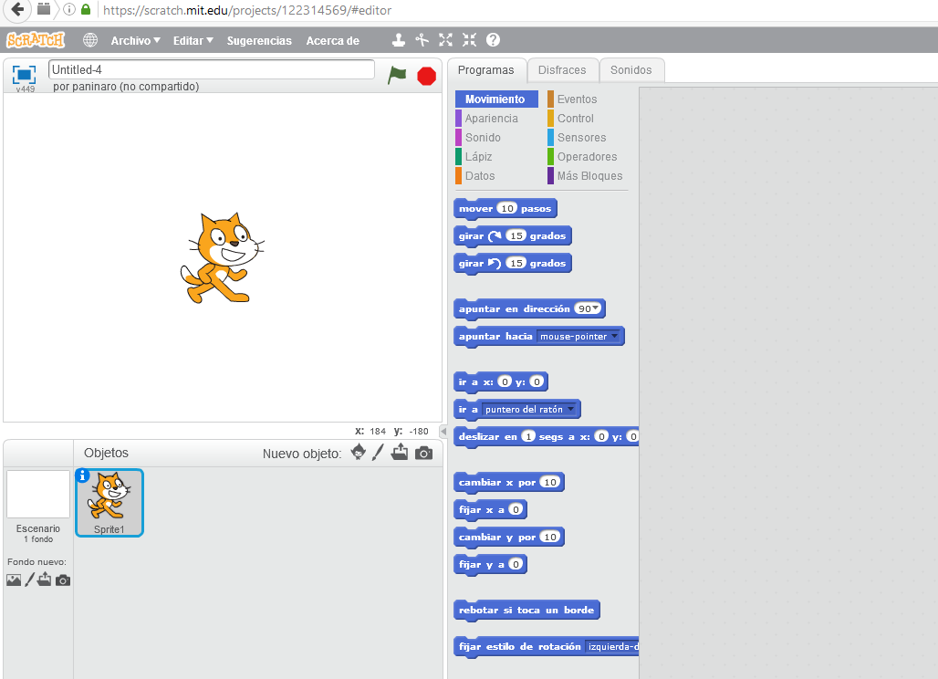Open Sprite1 info with the i badge
This screenshot has height=679, width=938.
pyautogui.click(x=84, y=474)
